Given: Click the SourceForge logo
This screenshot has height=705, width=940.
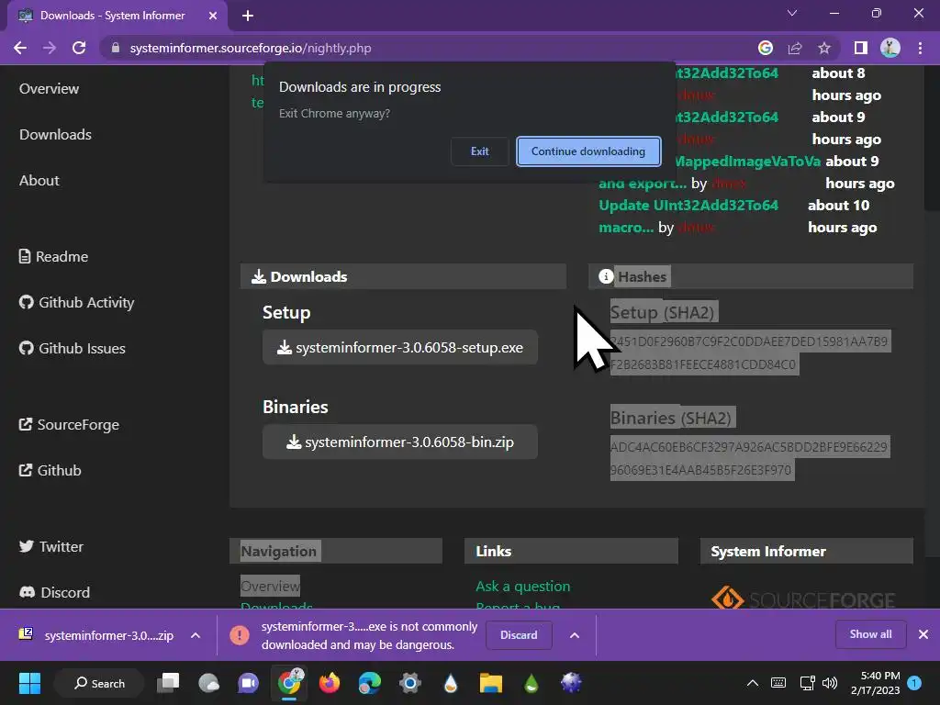Looking at the screenshot, I should tap(803, 599).
